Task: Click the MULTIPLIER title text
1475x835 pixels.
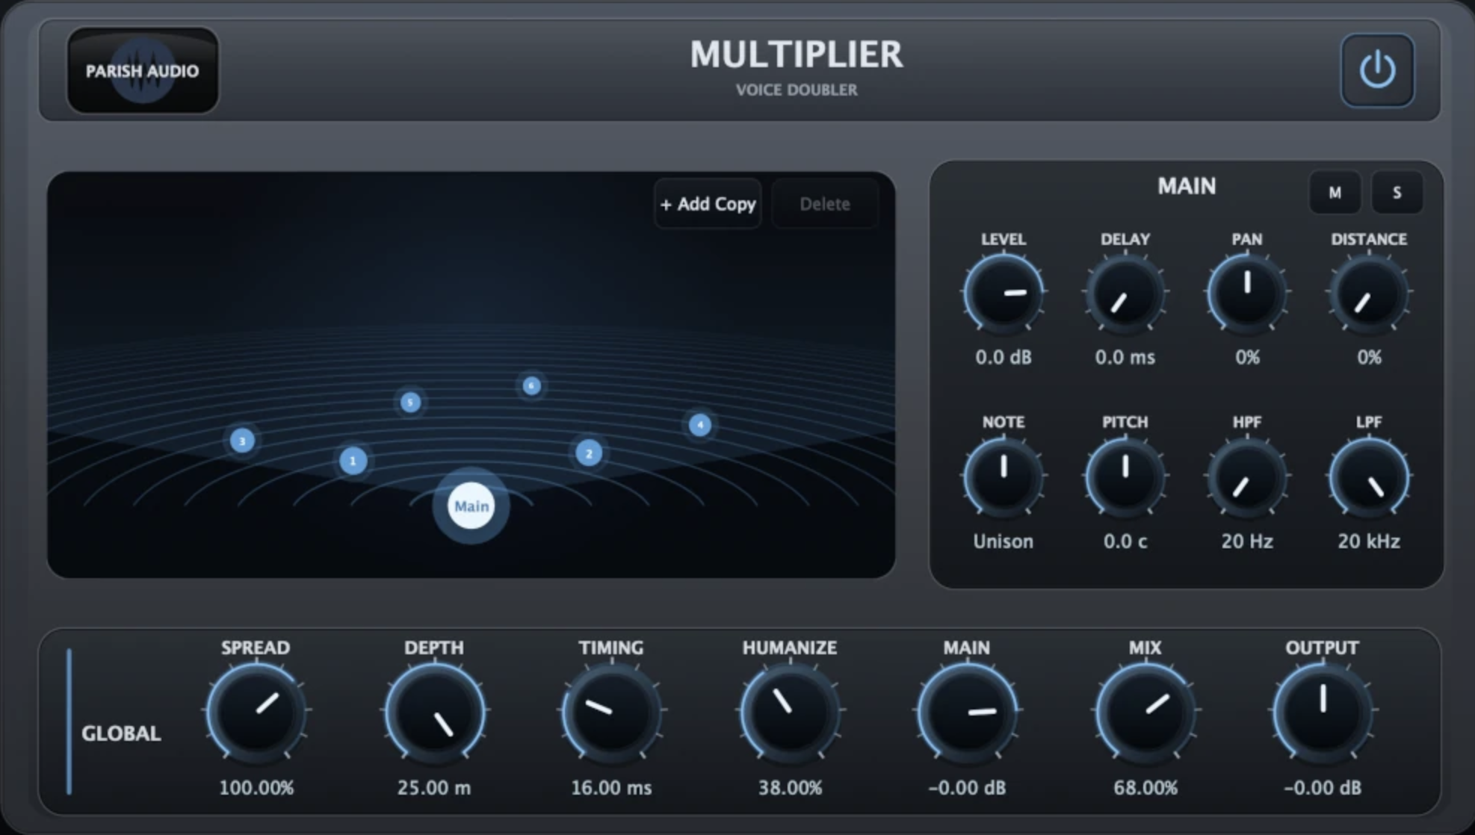Action: [797, 55]
